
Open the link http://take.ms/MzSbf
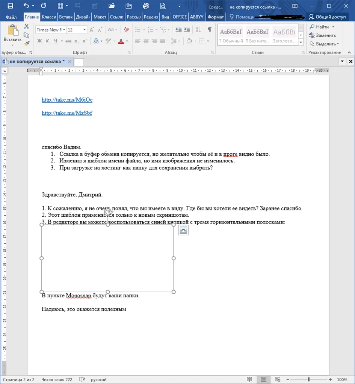point(67,113)
